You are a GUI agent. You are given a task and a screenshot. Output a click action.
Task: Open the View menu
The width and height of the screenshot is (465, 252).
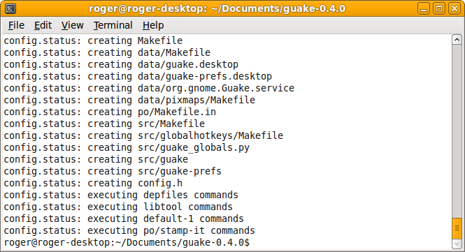click(72, 25)
